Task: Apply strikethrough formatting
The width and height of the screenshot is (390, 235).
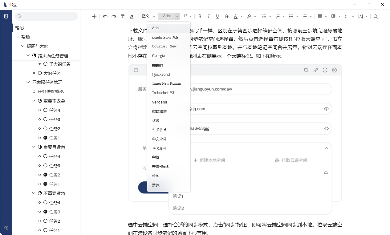Action: click(227, 16)
